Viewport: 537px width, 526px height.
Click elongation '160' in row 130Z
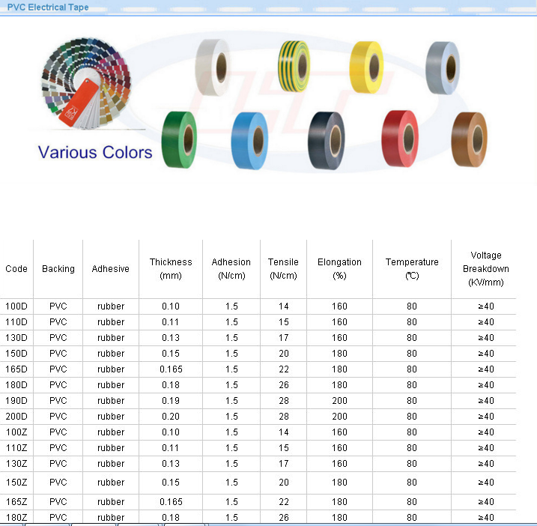[339, 464]
